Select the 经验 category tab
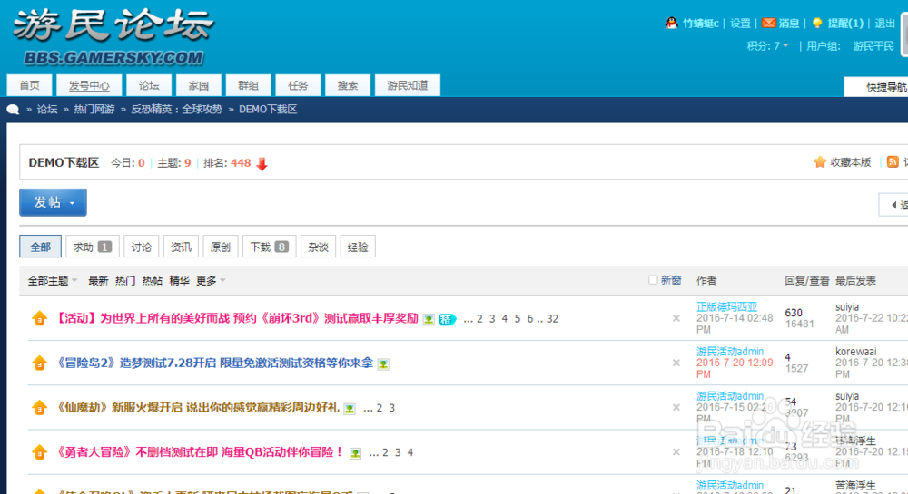 coord(358,247)
